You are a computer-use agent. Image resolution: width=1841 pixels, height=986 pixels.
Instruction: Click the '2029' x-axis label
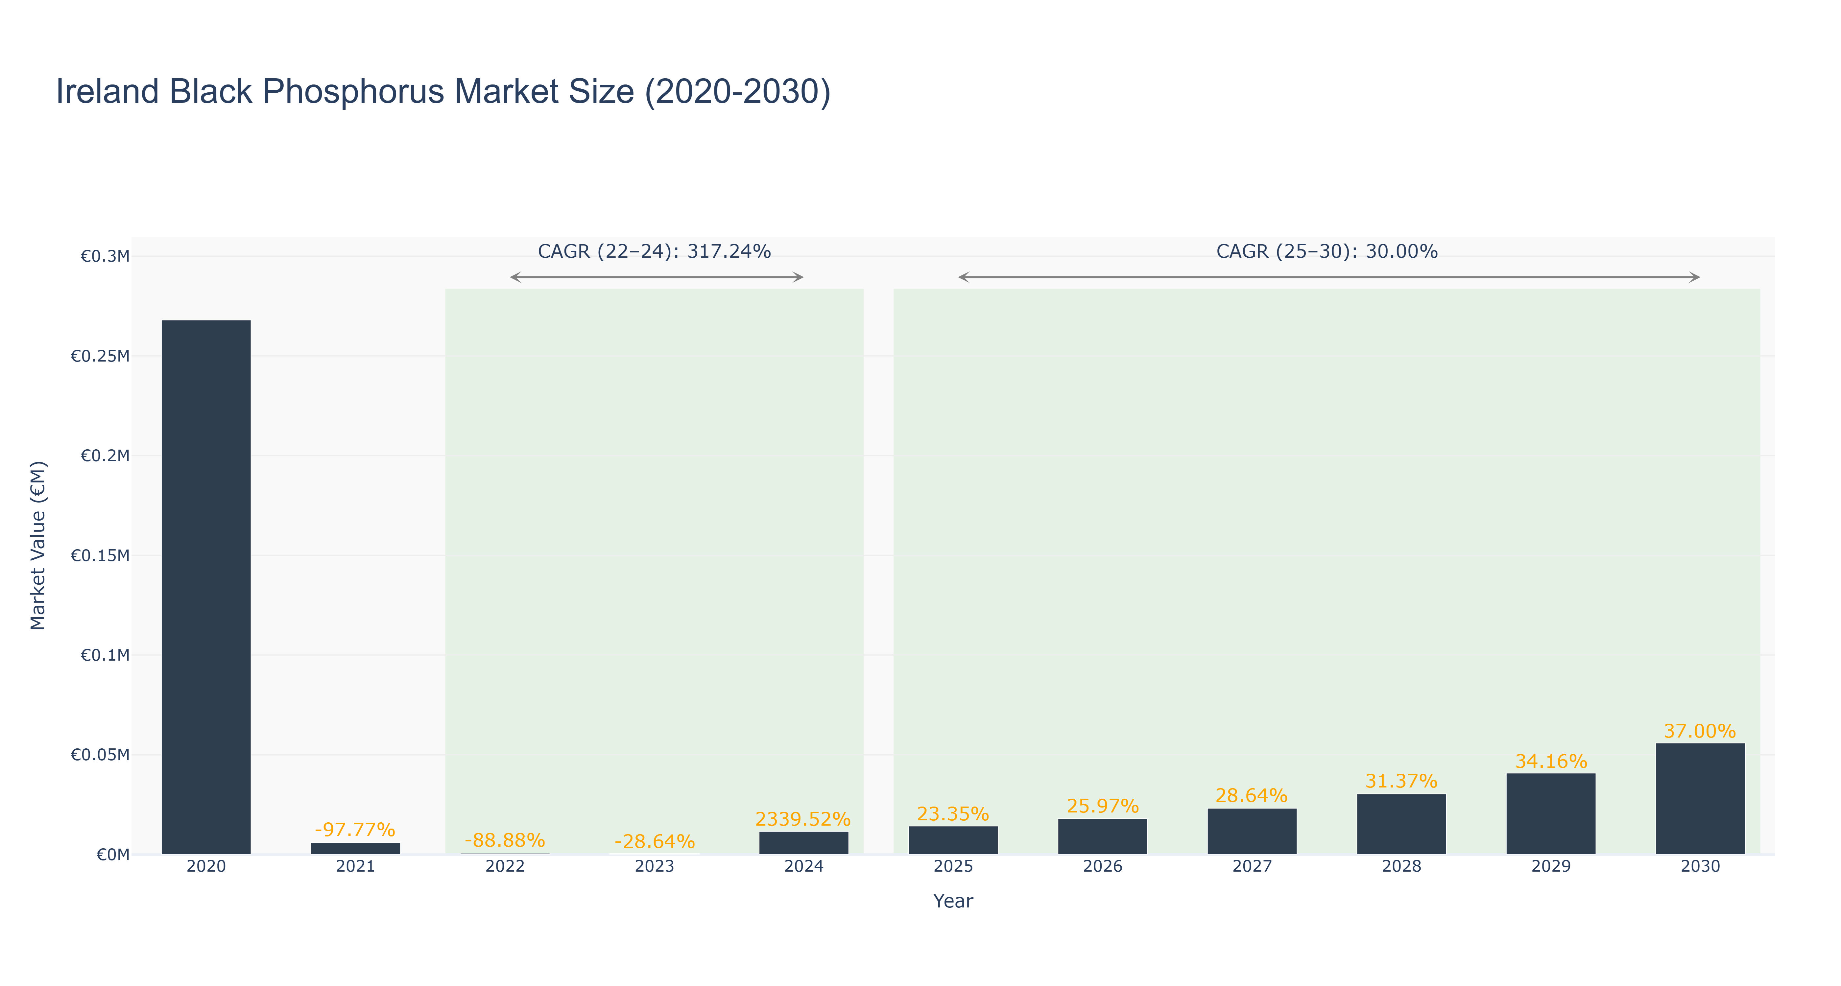[1551, 867]
